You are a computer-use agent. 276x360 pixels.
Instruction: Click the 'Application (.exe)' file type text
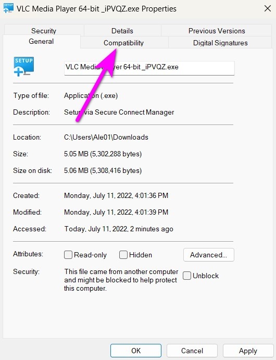(91, 95)
